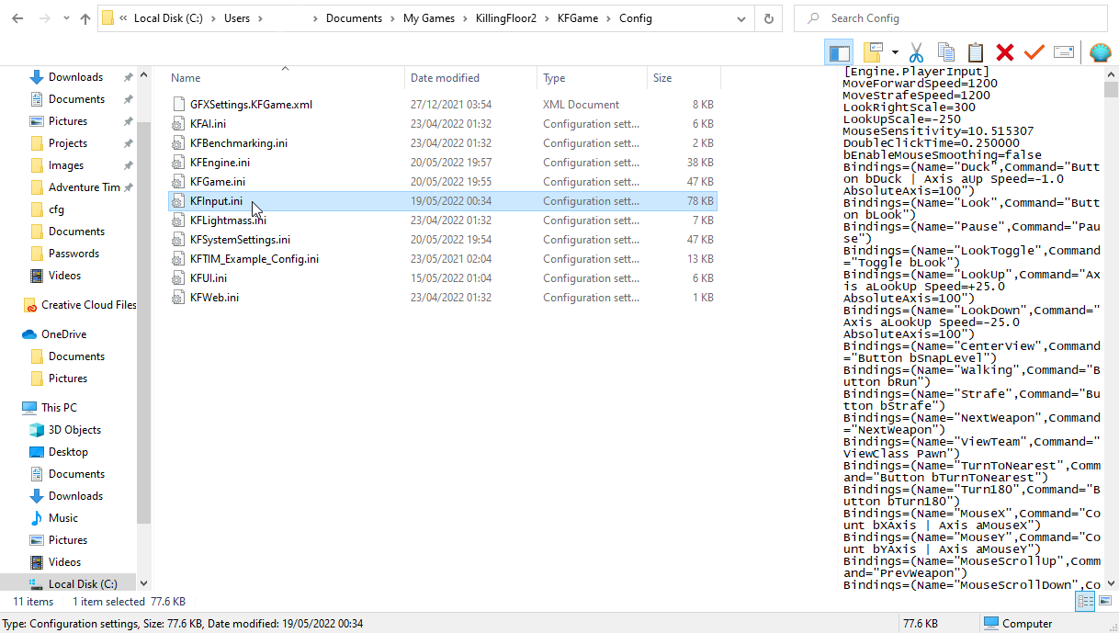Image resolution: width=1119 pixels, height=633 pixels.
Task: Click the email envelope toolbar icon
Action: (x=1064, y=52)
